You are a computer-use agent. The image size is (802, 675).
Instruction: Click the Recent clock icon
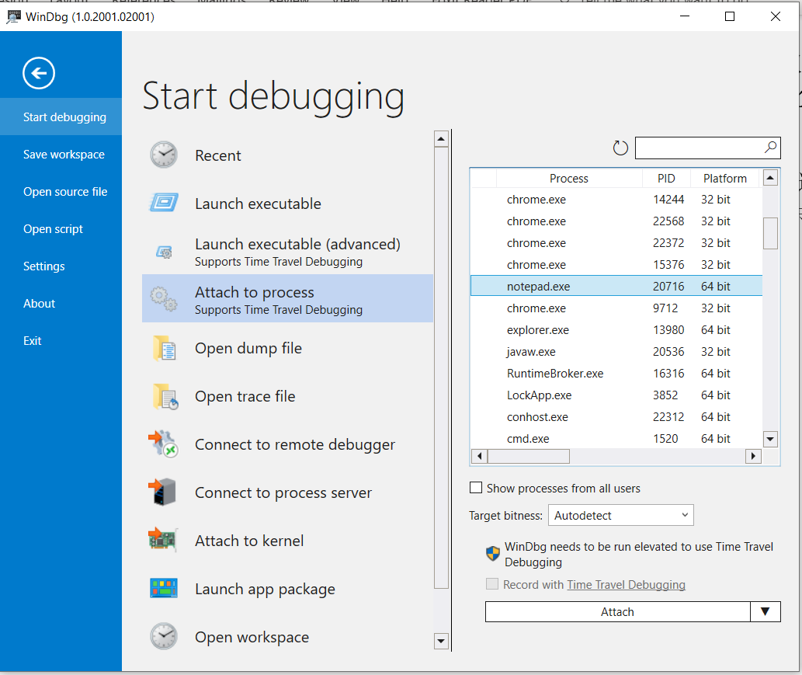coord(163,155)
